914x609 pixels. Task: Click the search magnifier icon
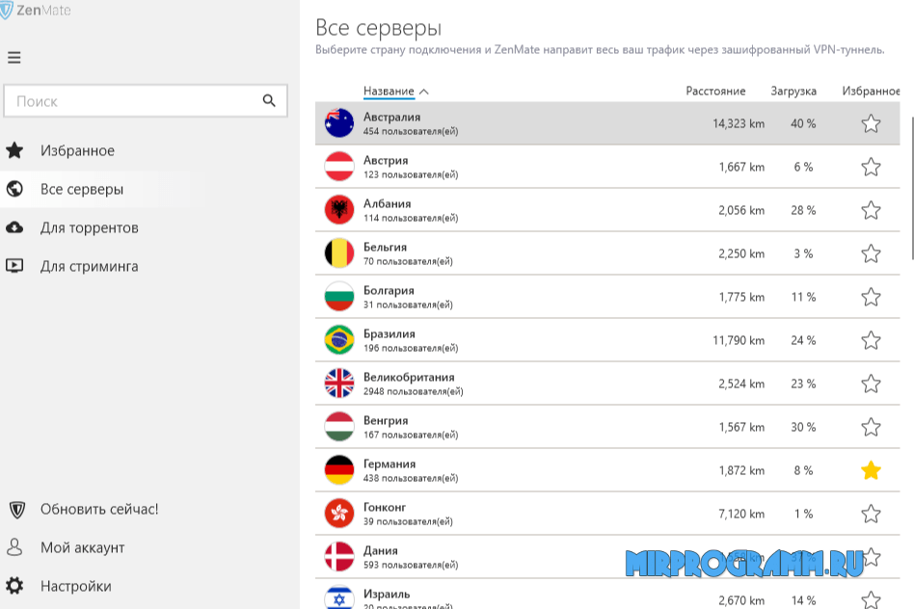[269, 101]
